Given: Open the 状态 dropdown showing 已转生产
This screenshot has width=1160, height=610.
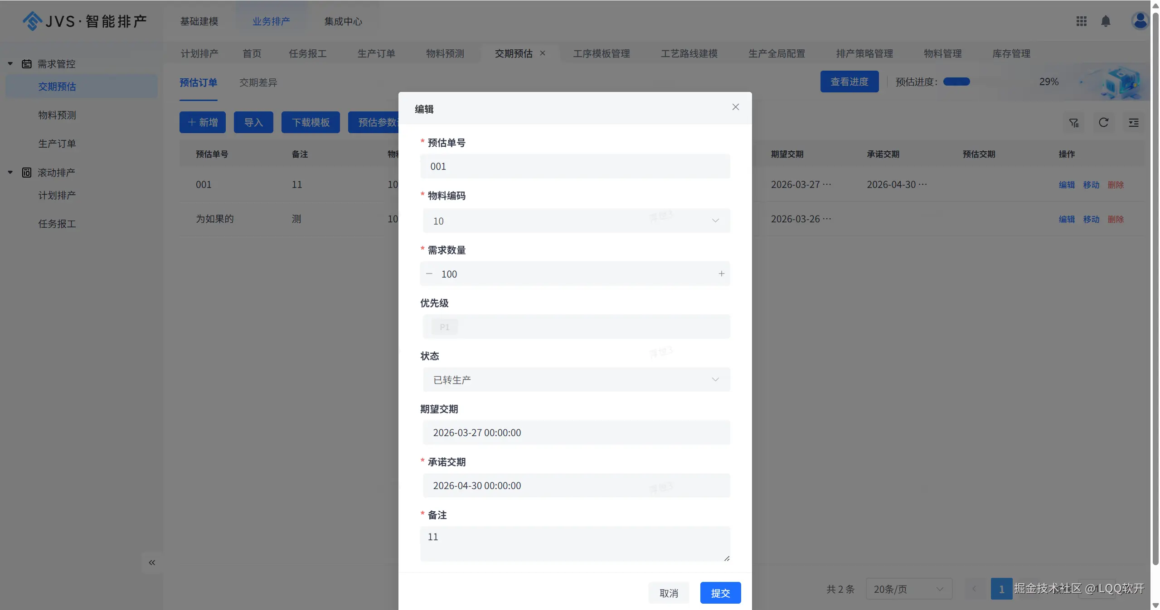Looking at the screenshot, I should 576,379.
